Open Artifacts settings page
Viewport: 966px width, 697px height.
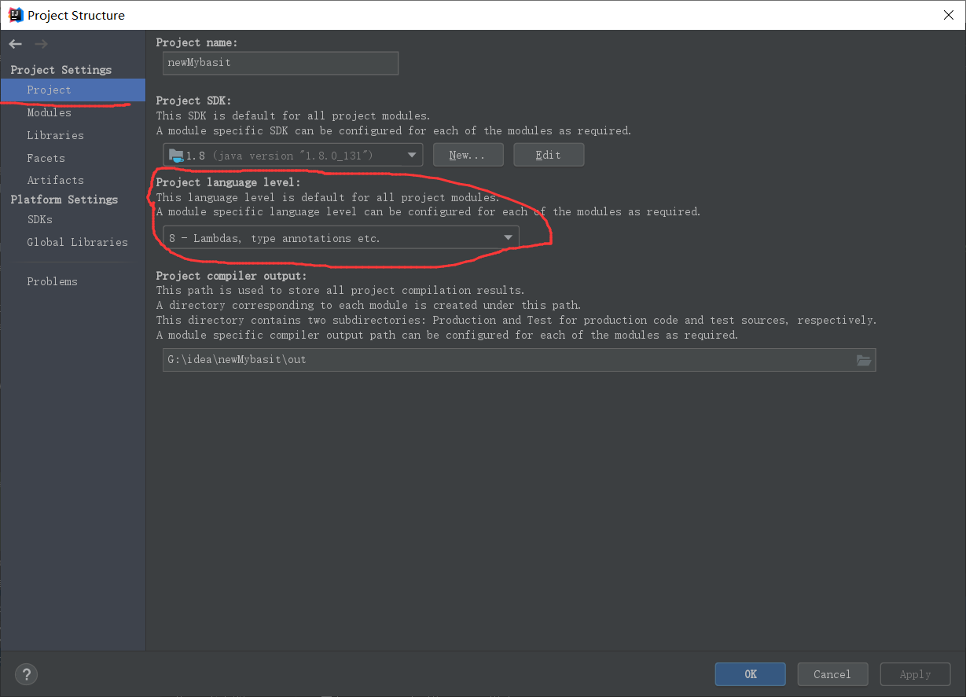click(x=55, y=180)
